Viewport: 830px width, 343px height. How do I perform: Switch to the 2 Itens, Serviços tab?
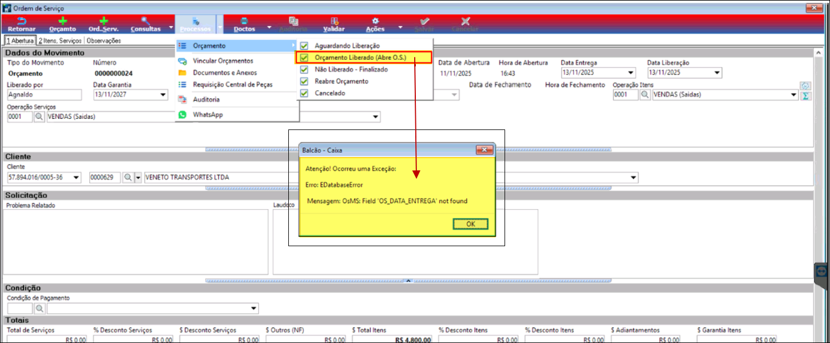(59, 40)
